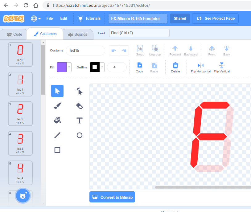Screen dimensions: 251x212
Task: Switch to the Sounds tab
Action: pos(78,35)
